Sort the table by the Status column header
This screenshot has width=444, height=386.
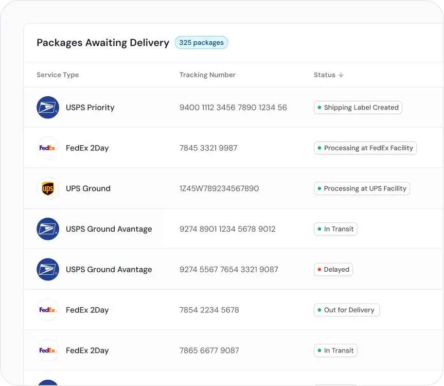click(325, 75)
